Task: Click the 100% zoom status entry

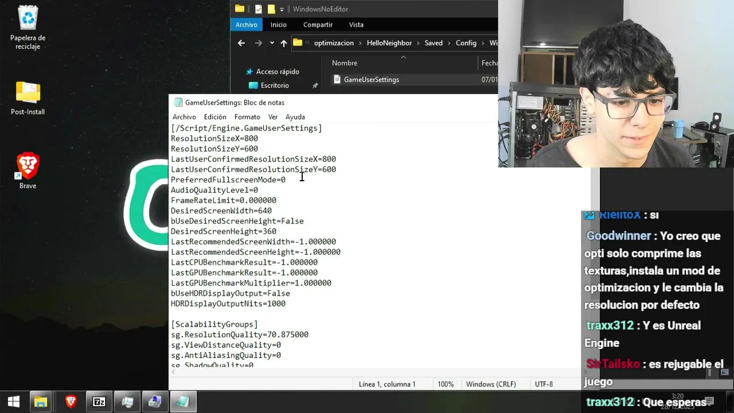Action: coord(446,384)
